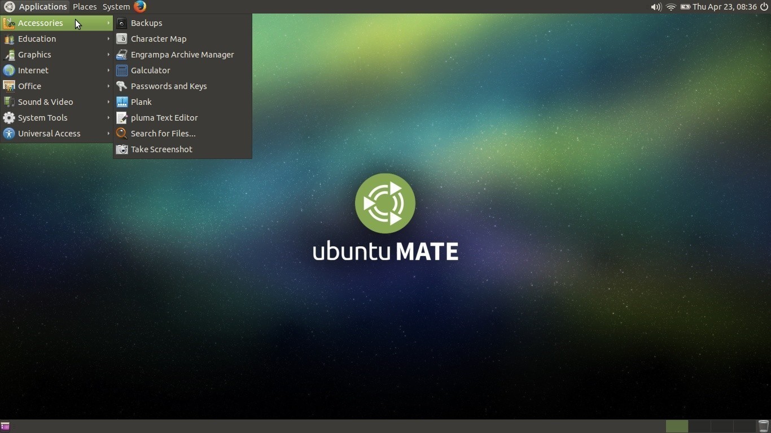
Task: Click the battery status icon
Action: pyautogui.click(x=685, y=7)
